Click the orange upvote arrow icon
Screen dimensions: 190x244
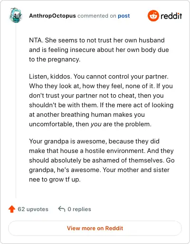(12, 209)
